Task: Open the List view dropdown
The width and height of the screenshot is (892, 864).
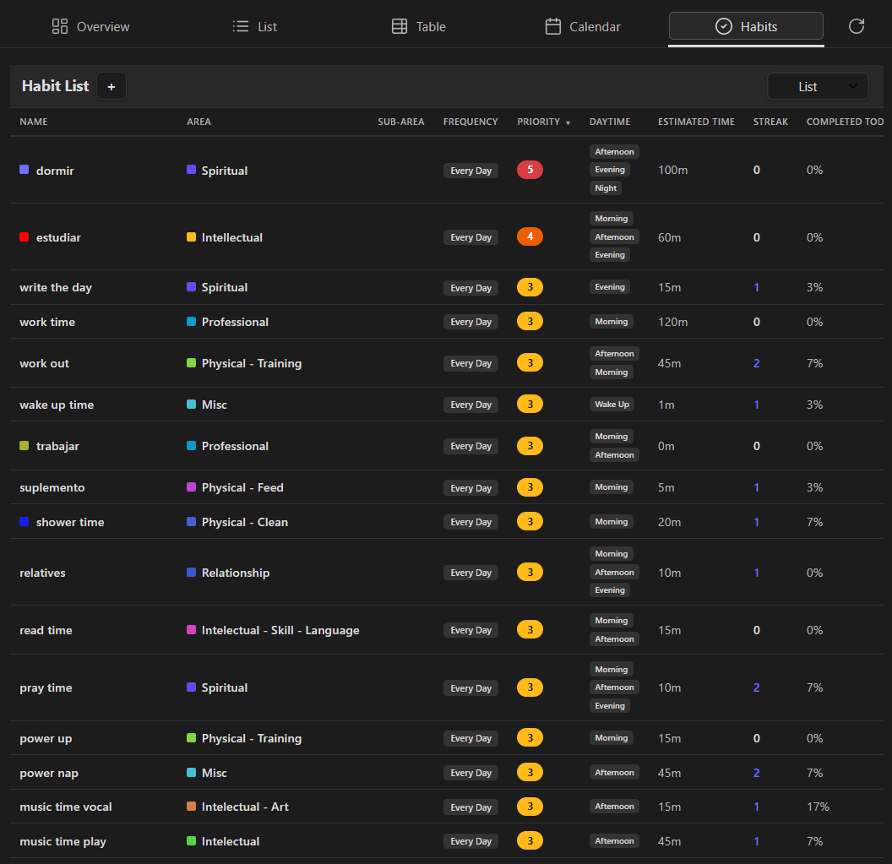Action: point(818,86)
